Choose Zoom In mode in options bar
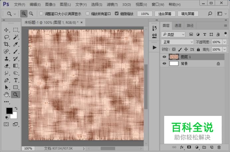This screenshot has width=230, height=152. (x=24, y=14)
